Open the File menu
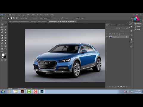Image resolution: width=143 pixels, height=107 pixels. click(6, 15)
